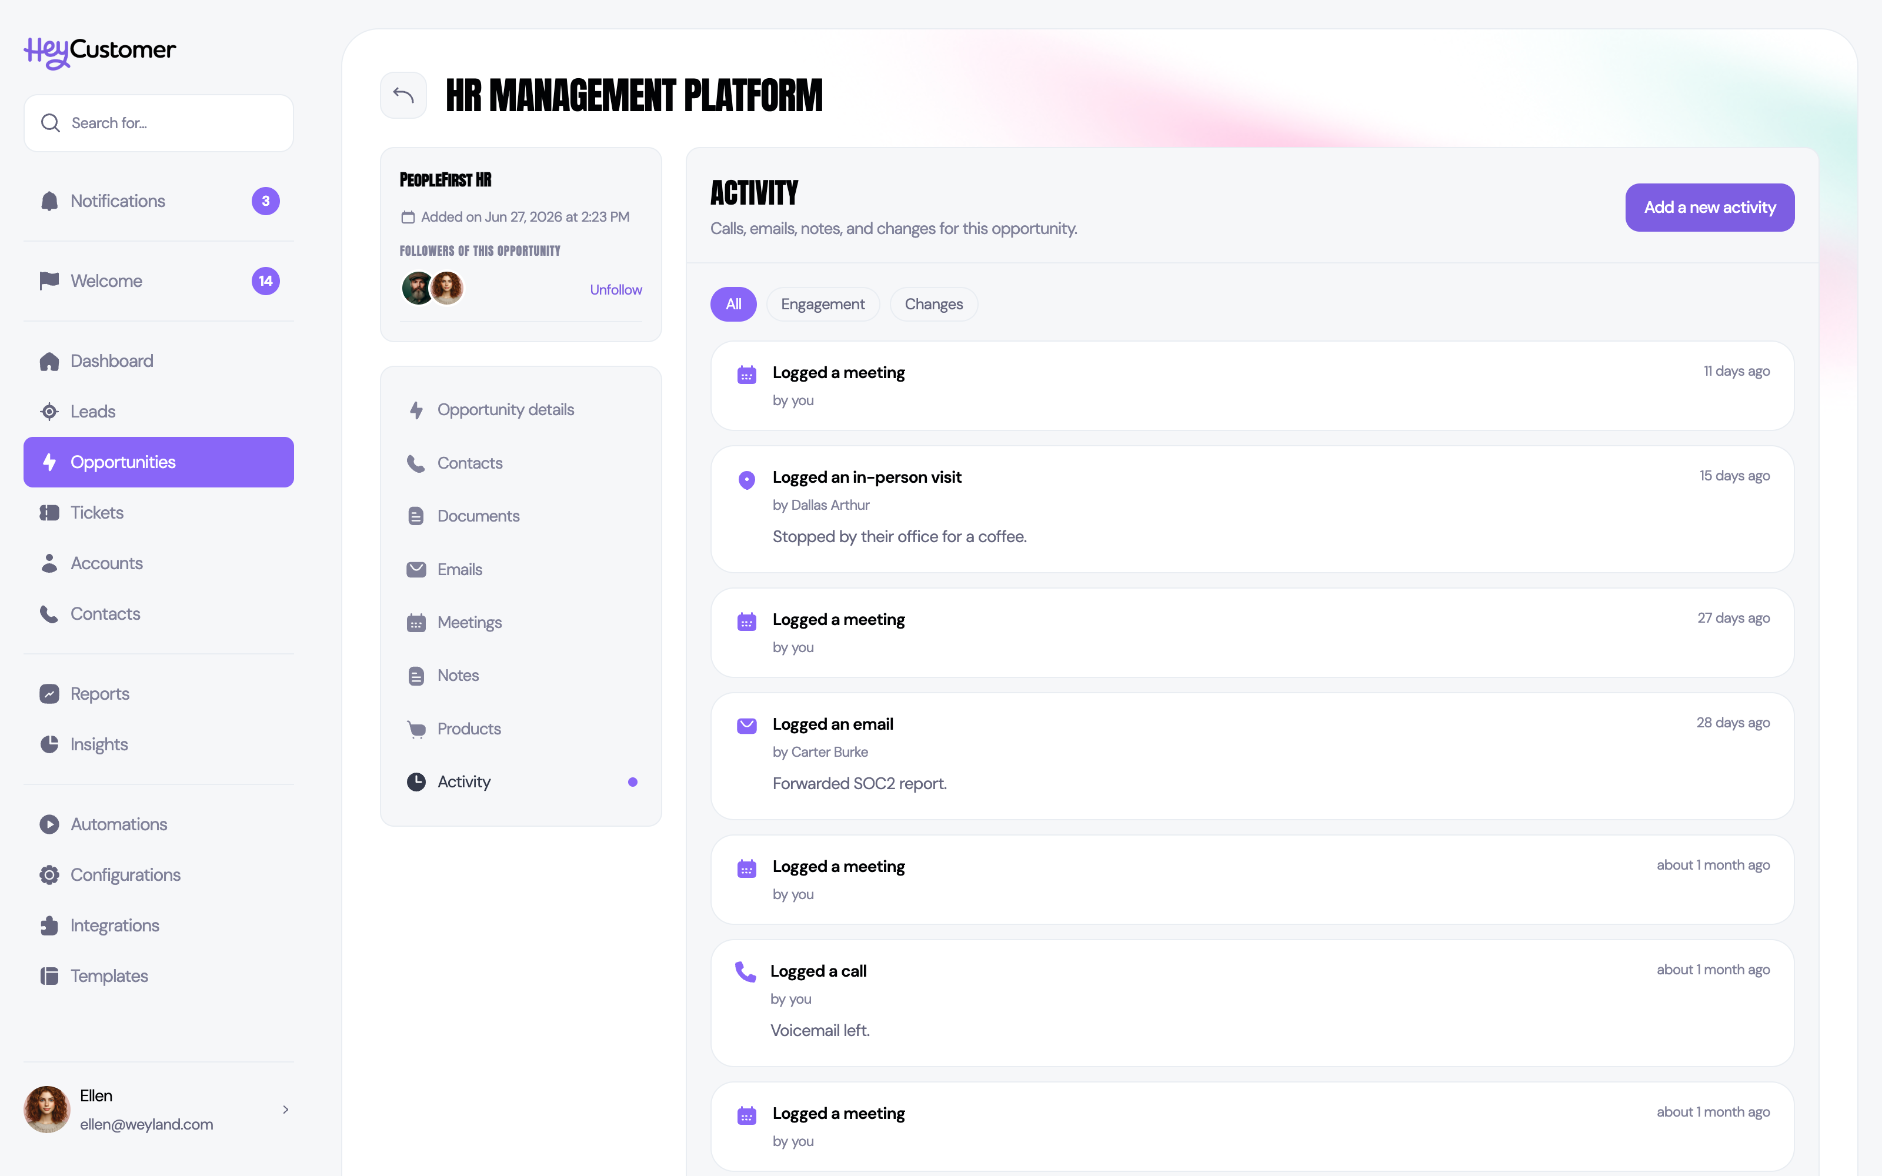This screenshot has width=1882, height=1176.
Task: Click the Tickets icon in the sidebar
Action: (x=49, y=513)
